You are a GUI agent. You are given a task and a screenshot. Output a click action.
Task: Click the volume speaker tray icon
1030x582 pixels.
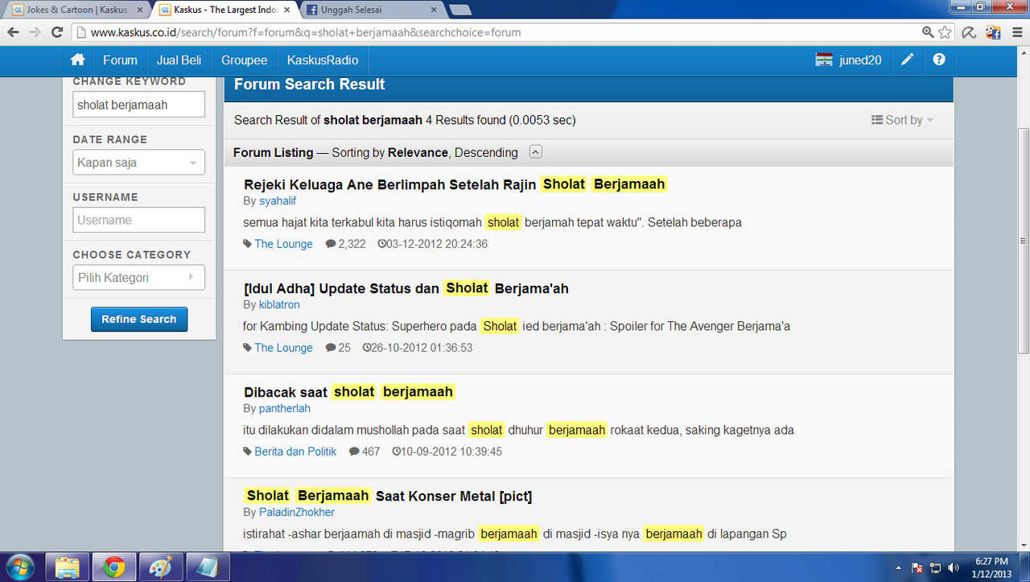(x=953, y=568)
